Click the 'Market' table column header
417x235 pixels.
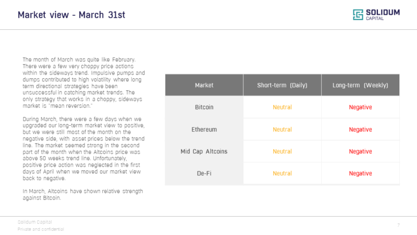pyautogui.click(x=204, y=85)
